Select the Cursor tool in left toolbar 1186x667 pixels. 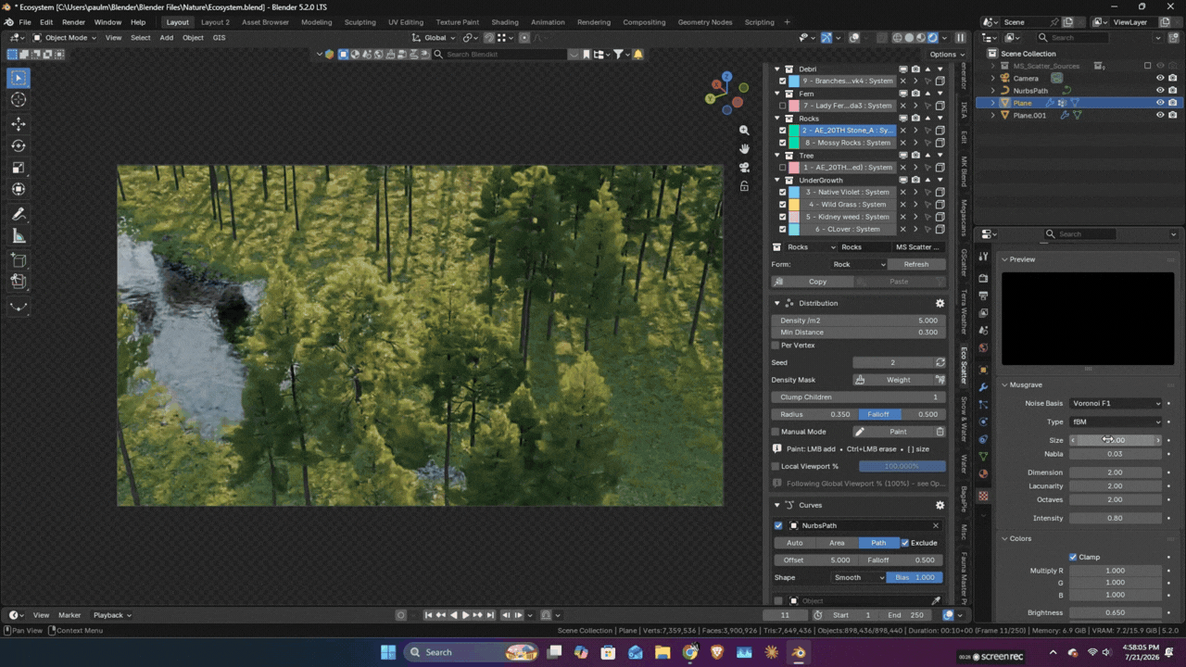(x=19, y=100)
